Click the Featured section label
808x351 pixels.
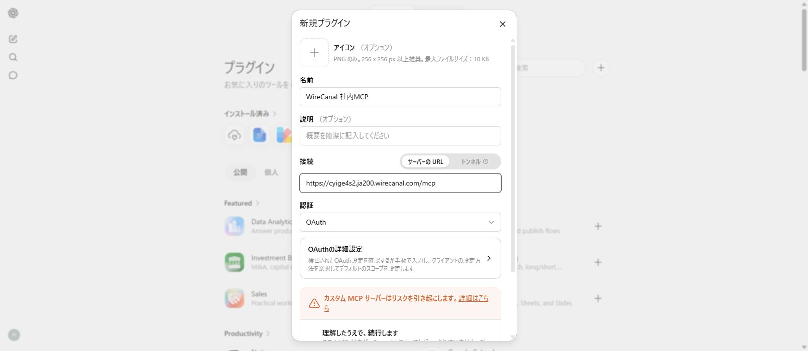(238, 203)
